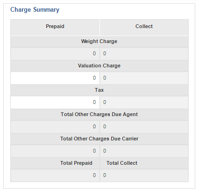This screenshot has width=198, height=191.
Task: Click Total Other Charges Due Carrier prepaid cell
Action: [55, 151]
